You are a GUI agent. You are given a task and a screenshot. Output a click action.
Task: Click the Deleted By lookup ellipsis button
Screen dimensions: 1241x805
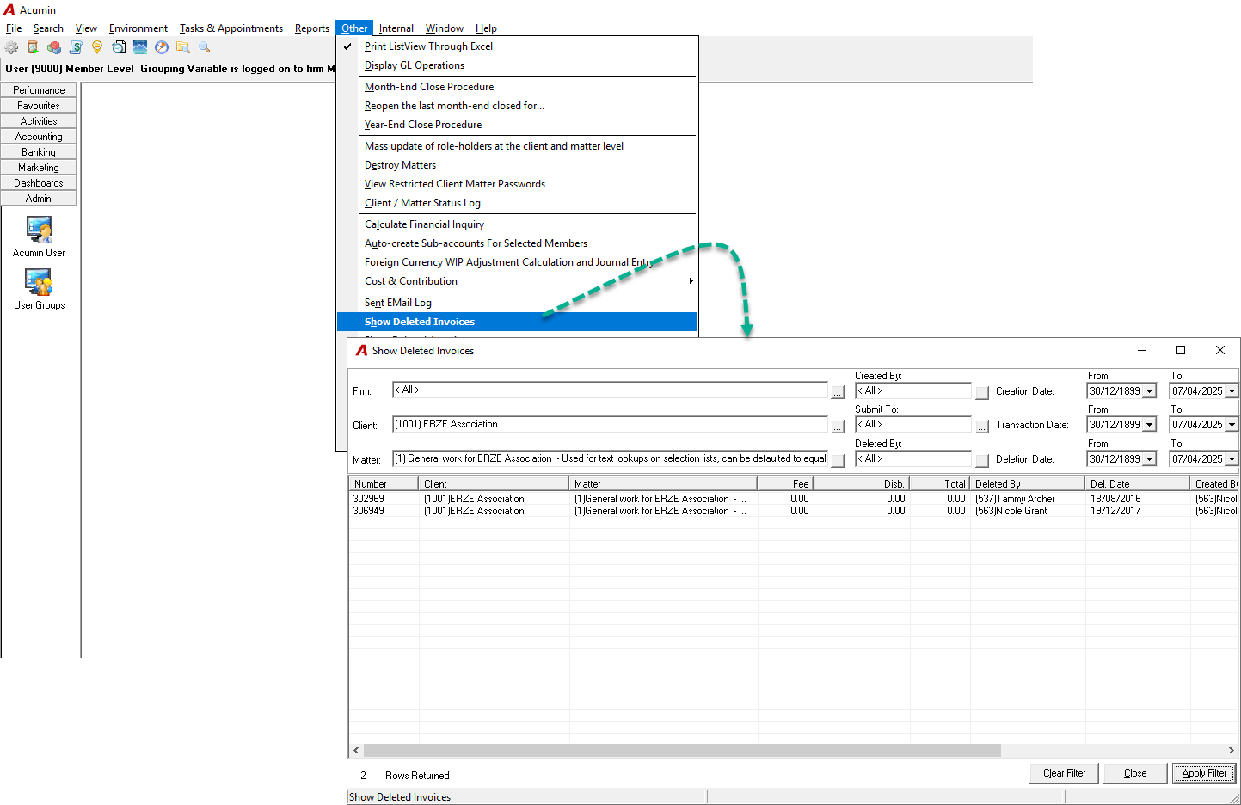point(982,460)
